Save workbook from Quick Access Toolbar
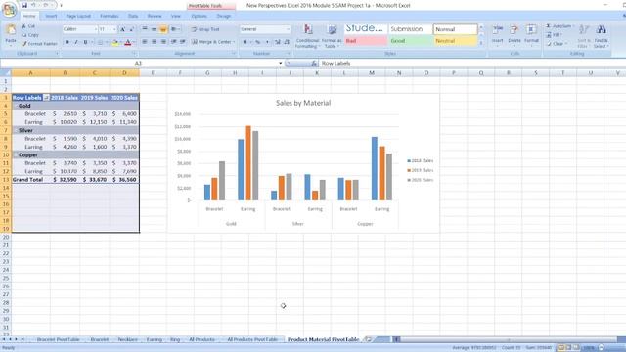The height and width of the screenshot is (352, 626). coord(24,5)
